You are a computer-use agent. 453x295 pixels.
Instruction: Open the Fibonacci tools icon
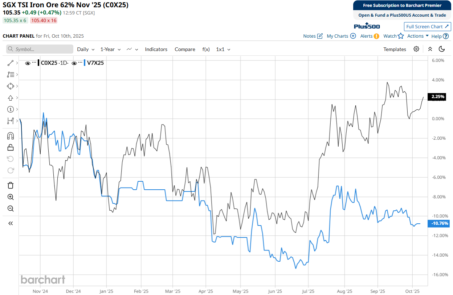(x=10, y=75)
